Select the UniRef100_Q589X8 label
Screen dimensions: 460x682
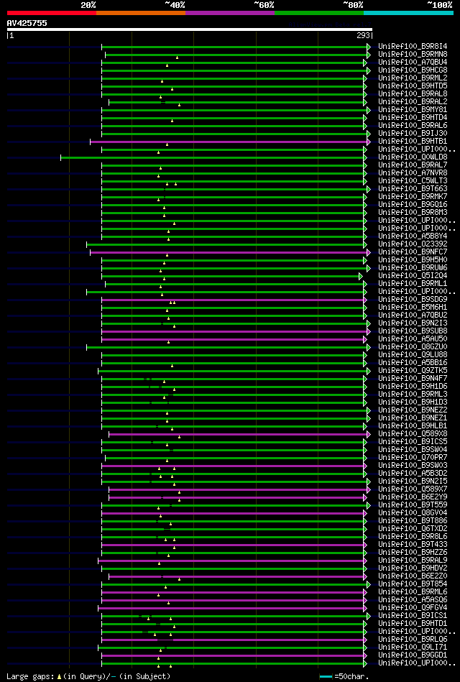tap(413, 433)
